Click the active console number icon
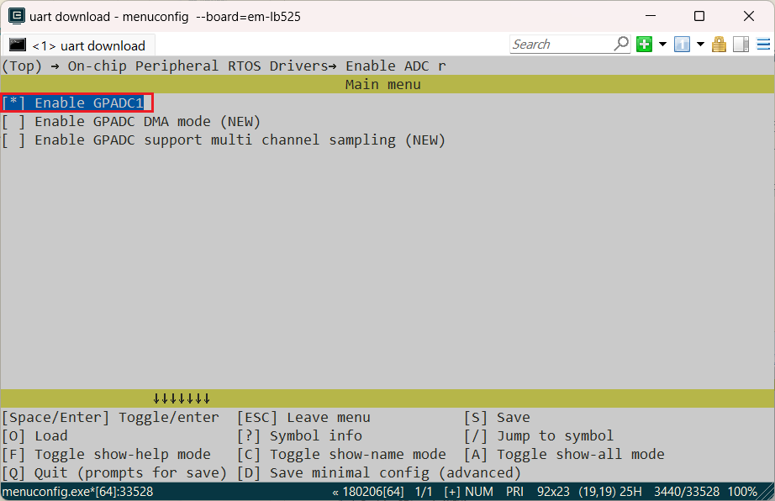Image resolution: width=775 pixels, height=501 pixels. [x=682, y=45]
